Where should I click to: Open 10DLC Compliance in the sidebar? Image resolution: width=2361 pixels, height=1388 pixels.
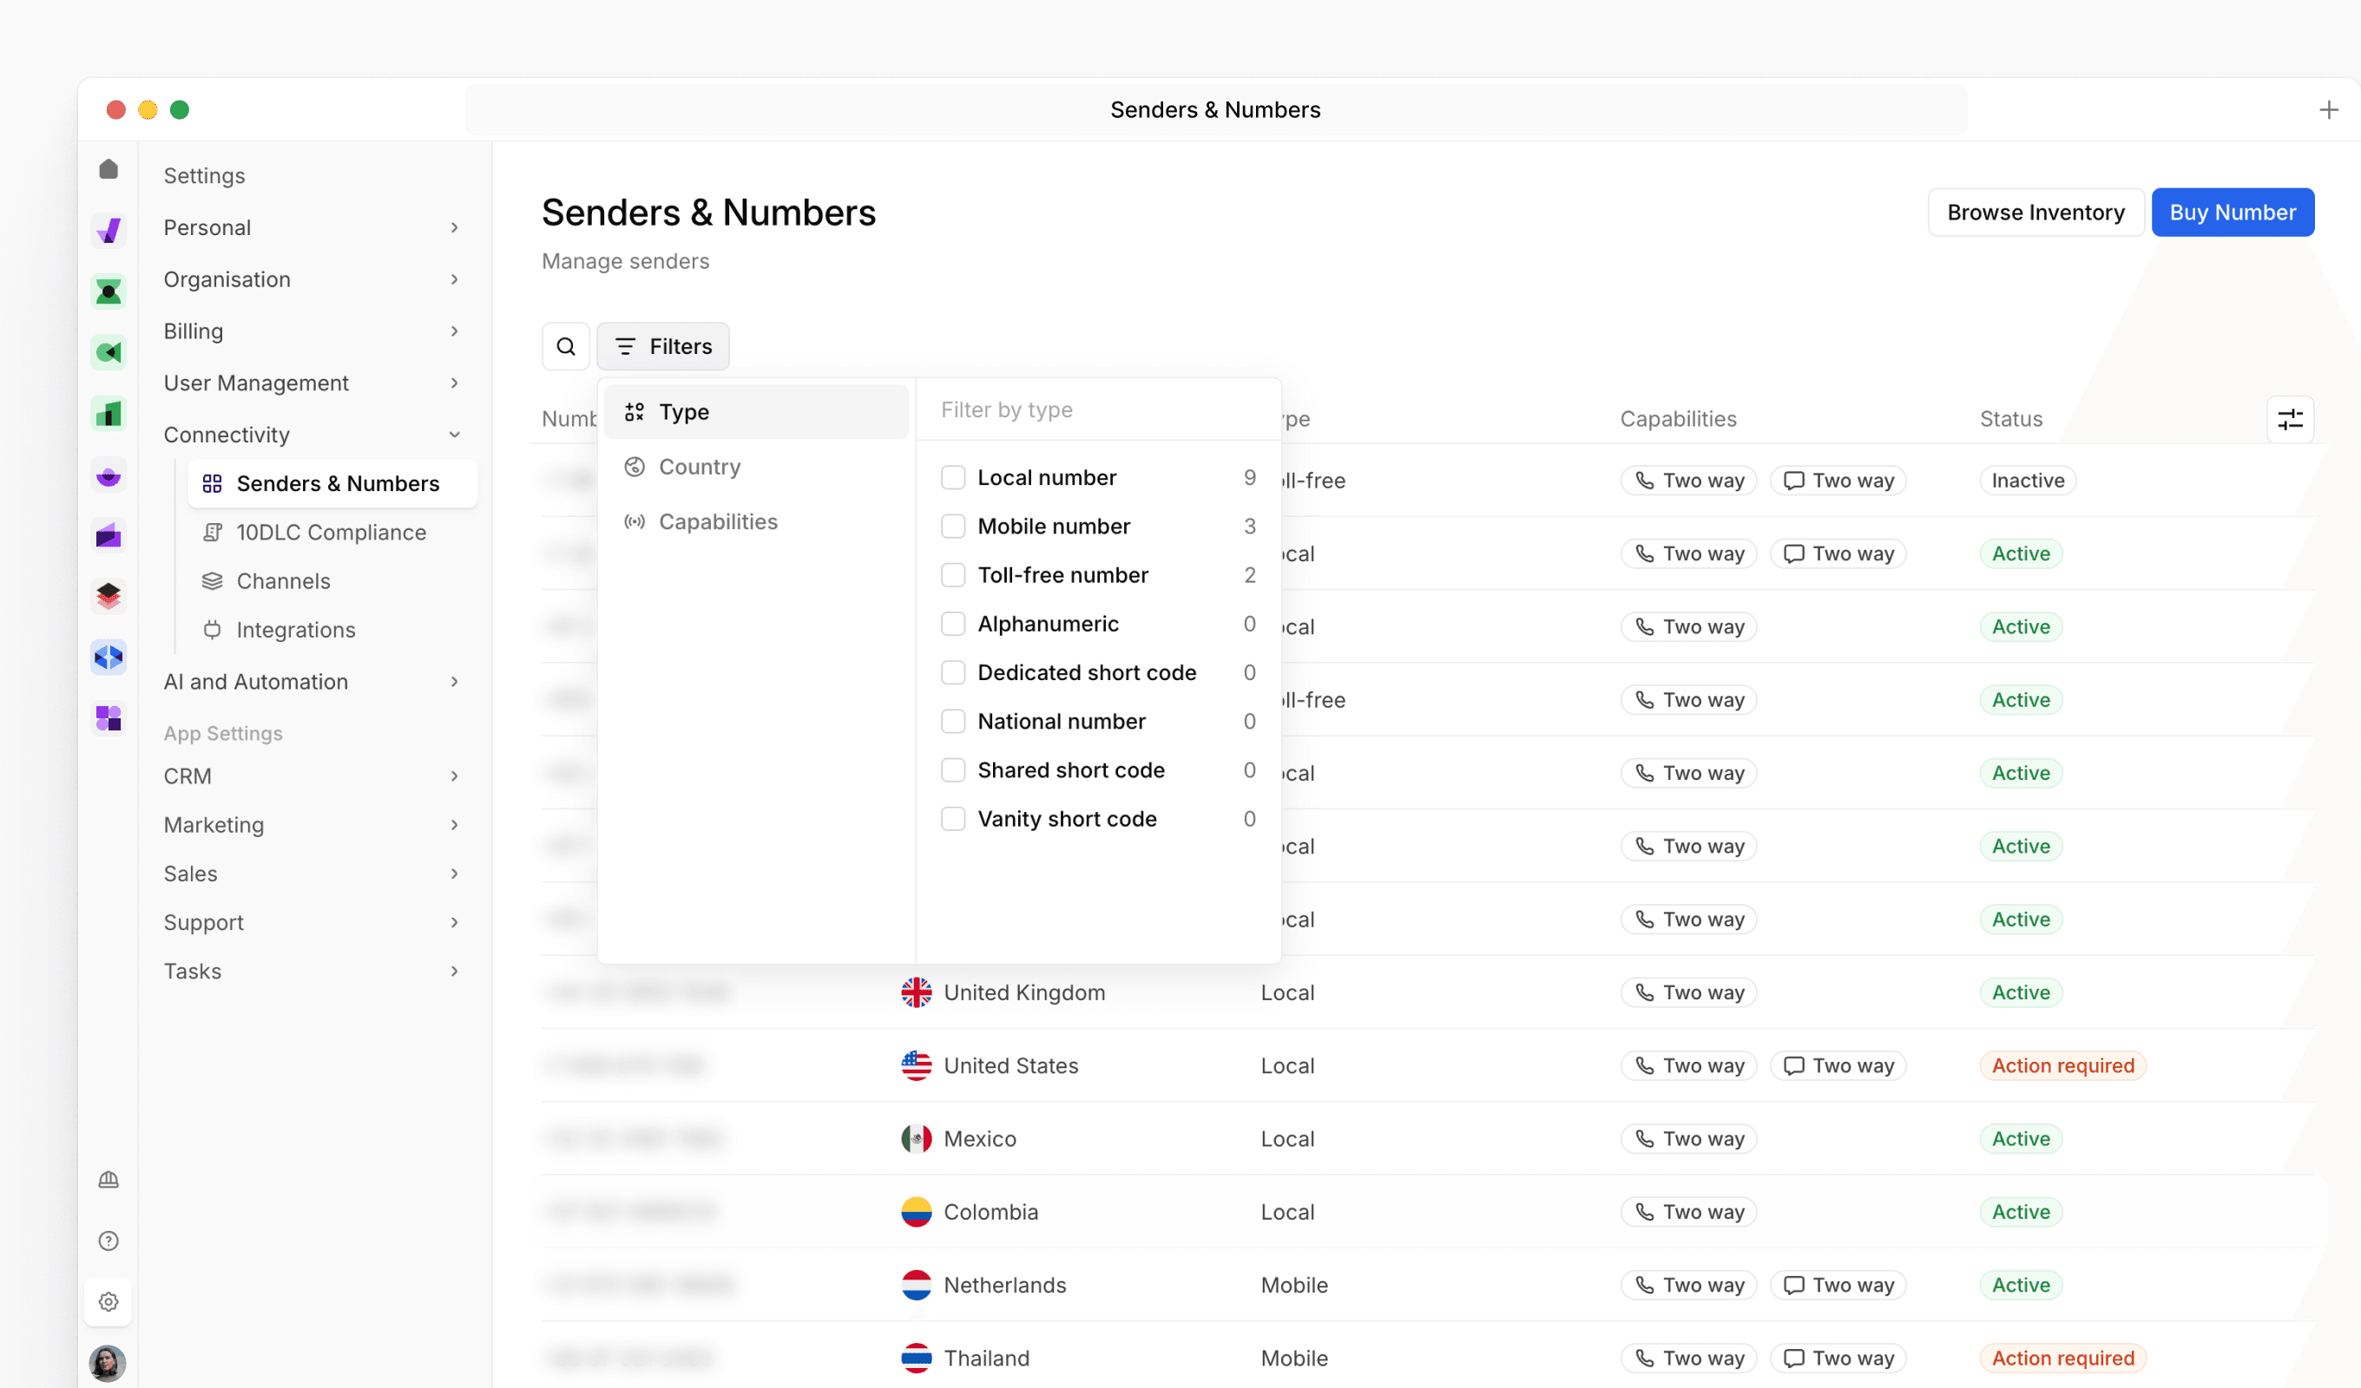point(331,532)
